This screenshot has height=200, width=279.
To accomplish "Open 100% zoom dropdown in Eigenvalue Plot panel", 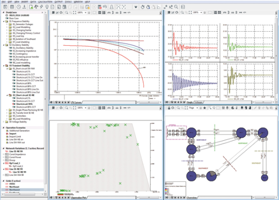I will 85,108.
